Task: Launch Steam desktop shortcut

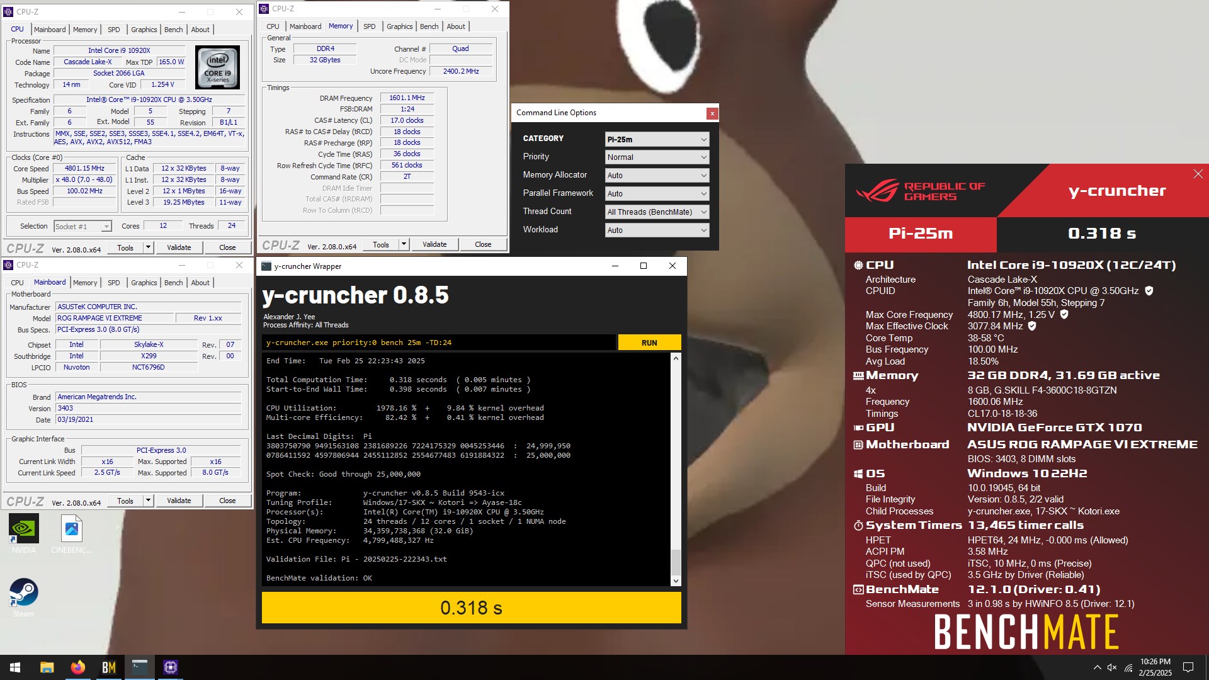Action: click(23, 598)
